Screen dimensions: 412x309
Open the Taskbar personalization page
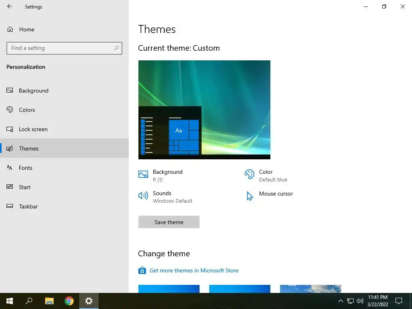click(x=64, y=206)
